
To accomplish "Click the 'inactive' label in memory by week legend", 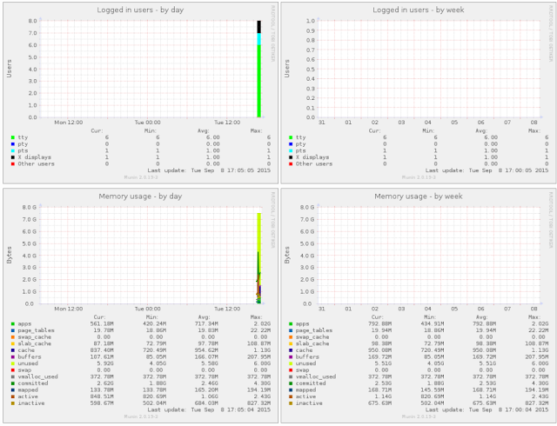I will (x=309, y=403).
